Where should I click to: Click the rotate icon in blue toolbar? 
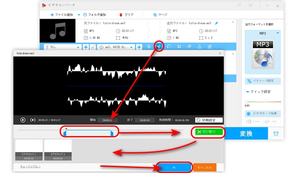coord(169,46)
